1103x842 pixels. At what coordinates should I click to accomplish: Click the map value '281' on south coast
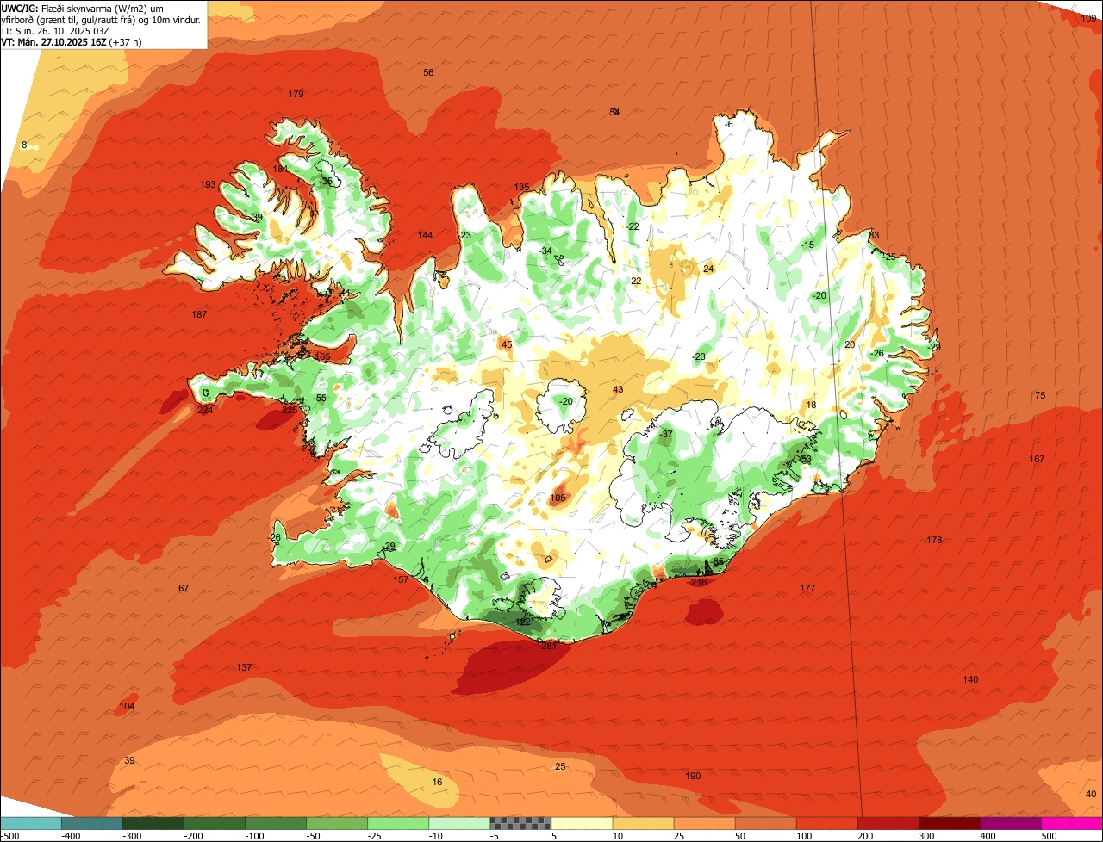(x=548, y=646)
